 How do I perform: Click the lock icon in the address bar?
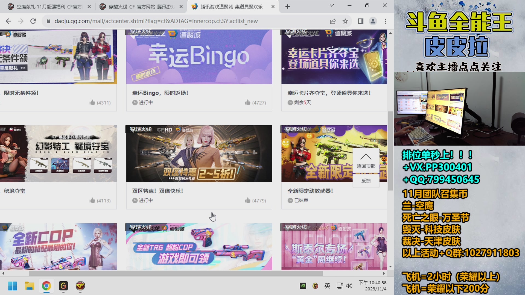pos(48,21)
